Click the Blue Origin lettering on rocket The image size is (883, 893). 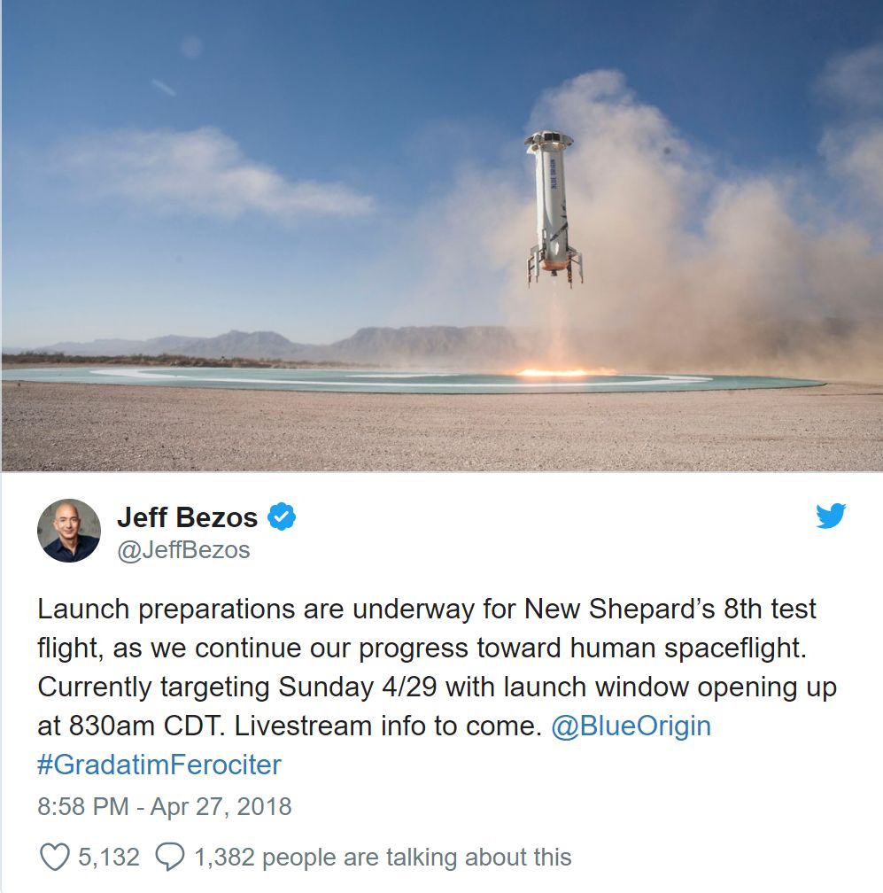click(x=552, y=175)
